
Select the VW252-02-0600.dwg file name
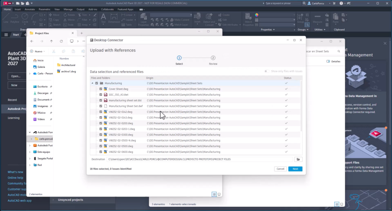click(121, 152)
